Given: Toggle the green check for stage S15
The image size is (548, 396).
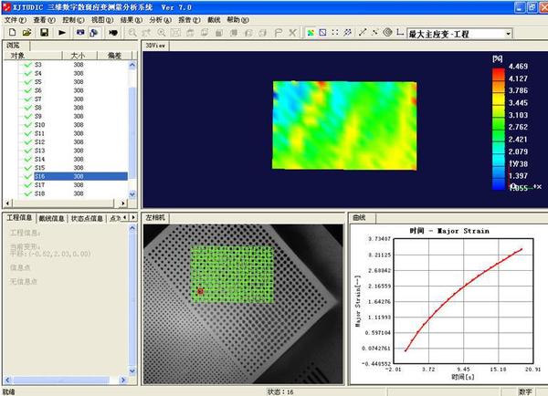Looking at the screenshot, I should click(28, 168).
